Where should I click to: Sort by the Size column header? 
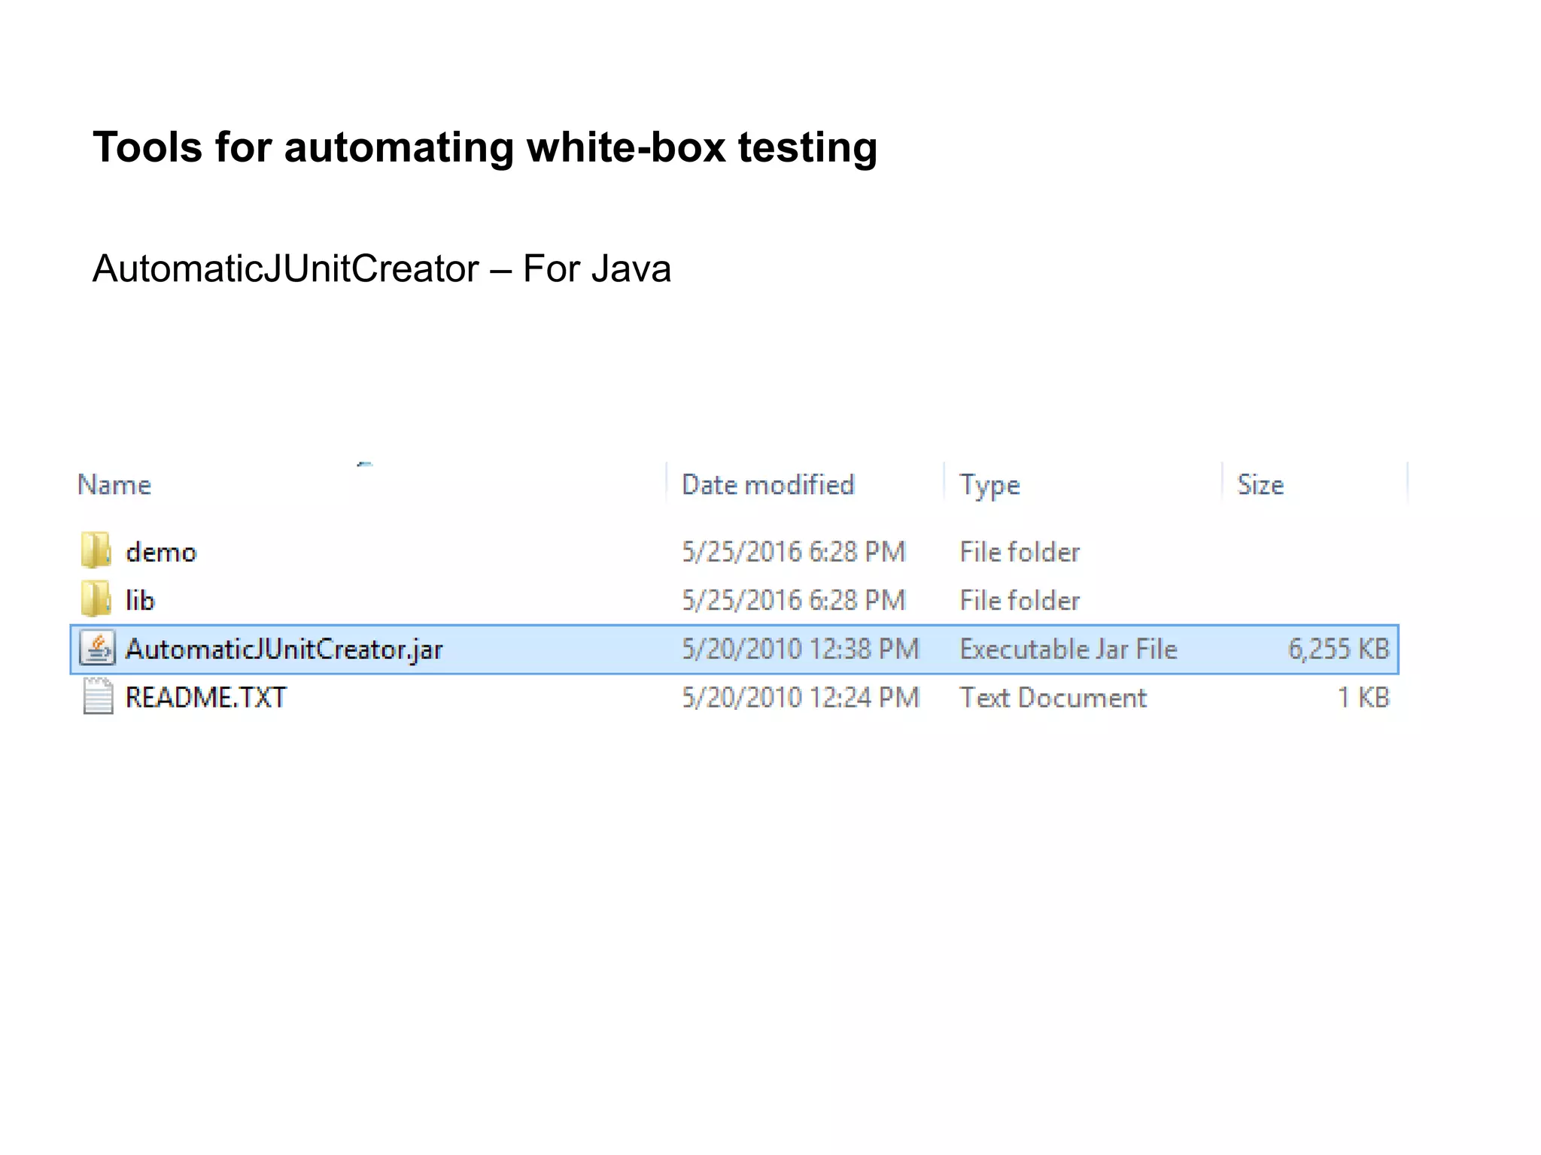click(1260, 485)
